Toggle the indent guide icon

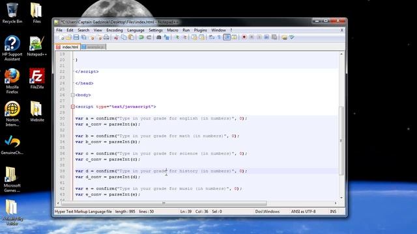point(227,38)
